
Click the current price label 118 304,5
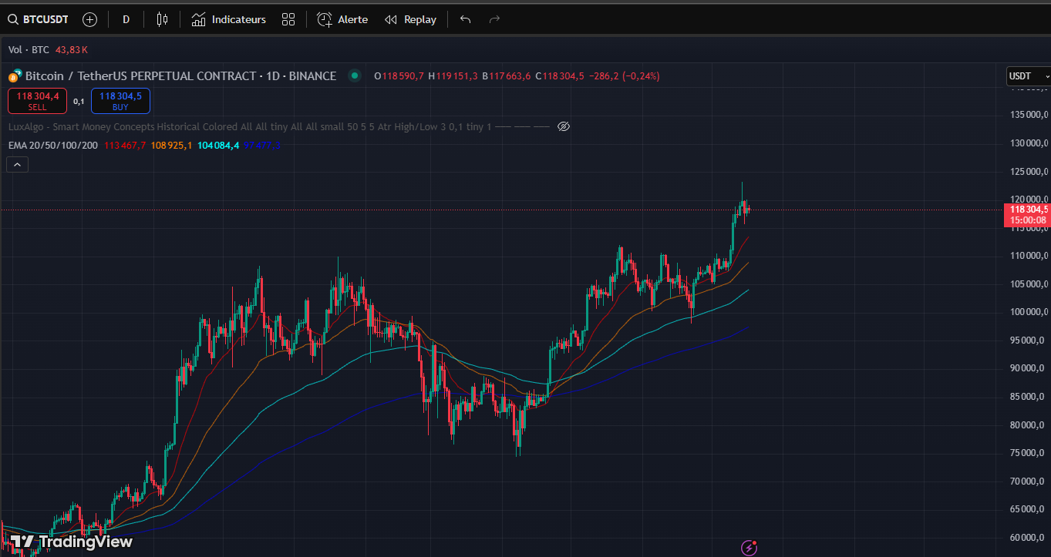(x=1029, y=209)
